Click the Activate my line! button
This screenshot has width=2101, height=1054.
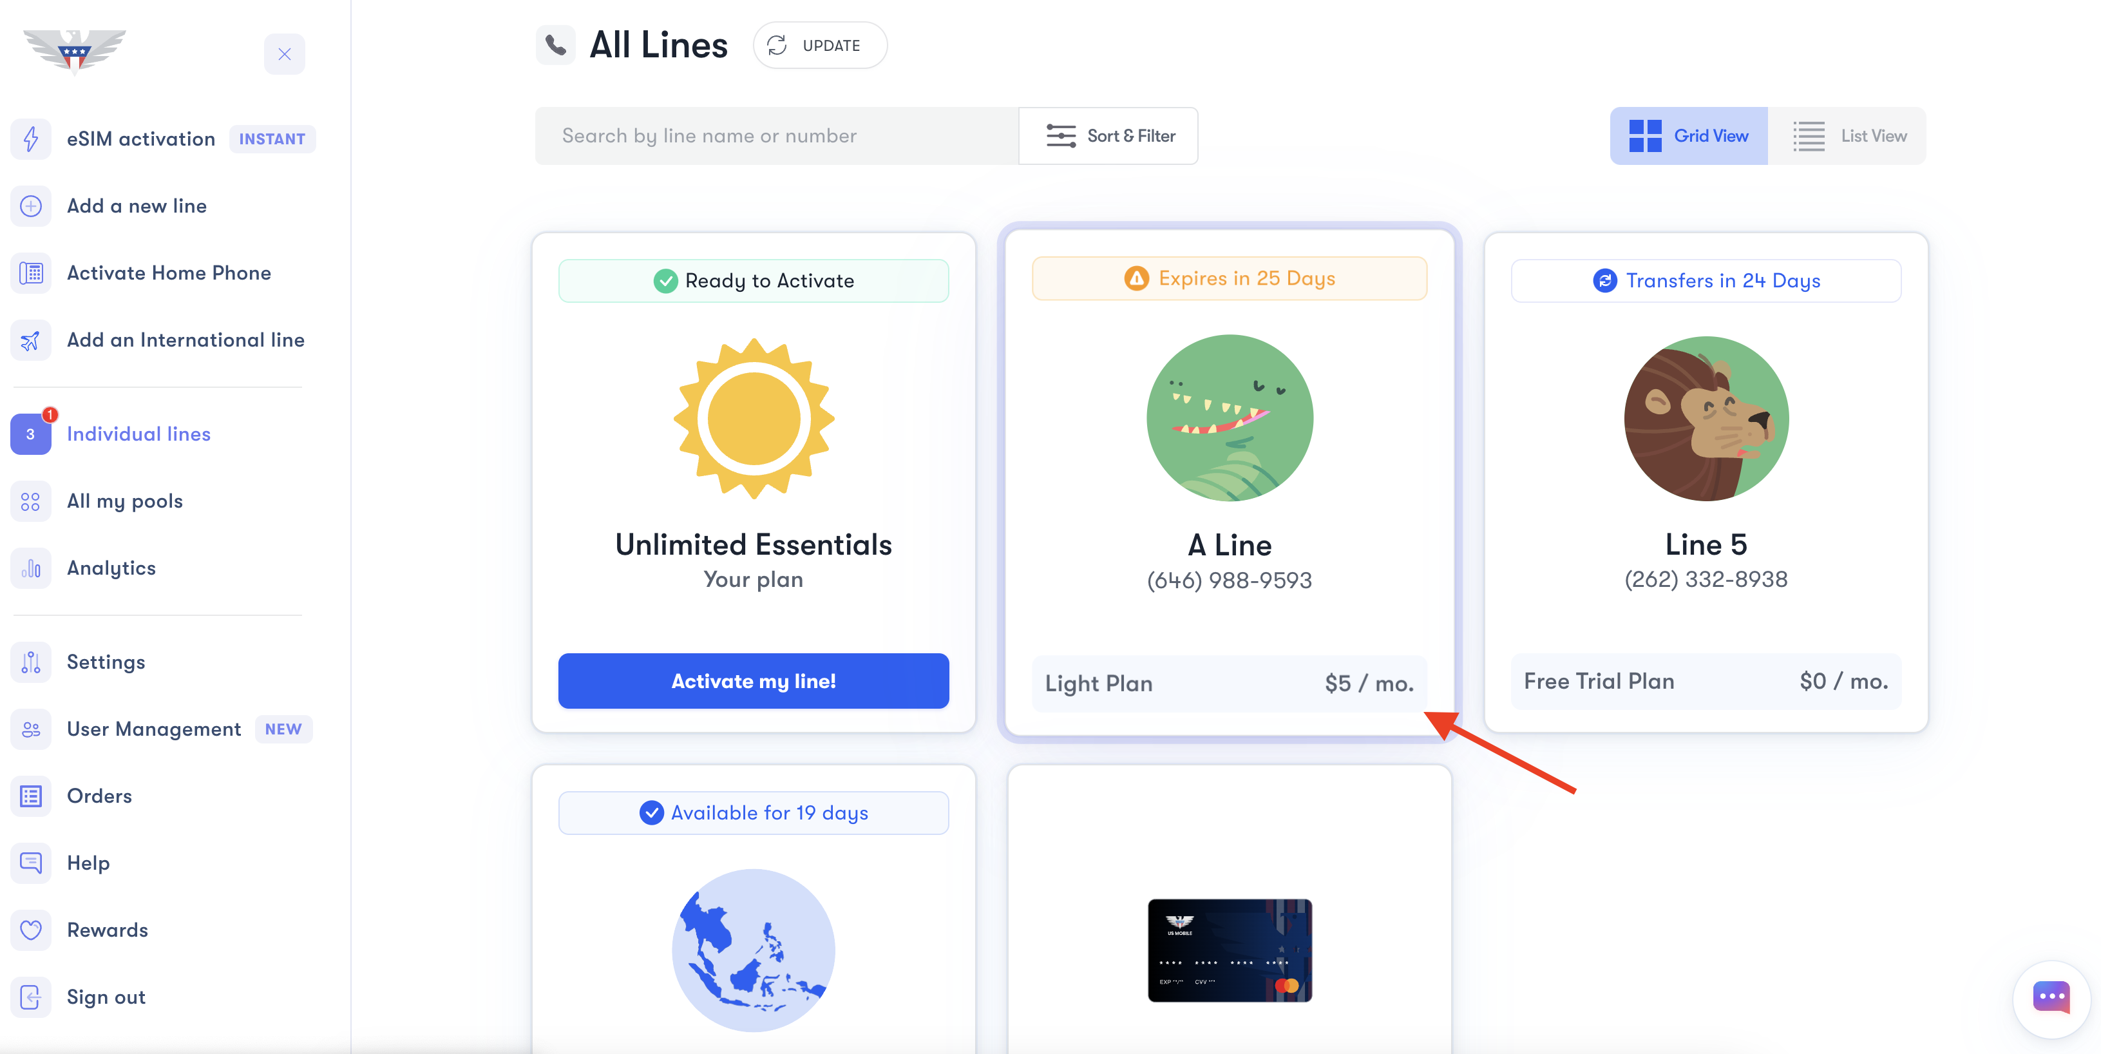pos(753,681)
